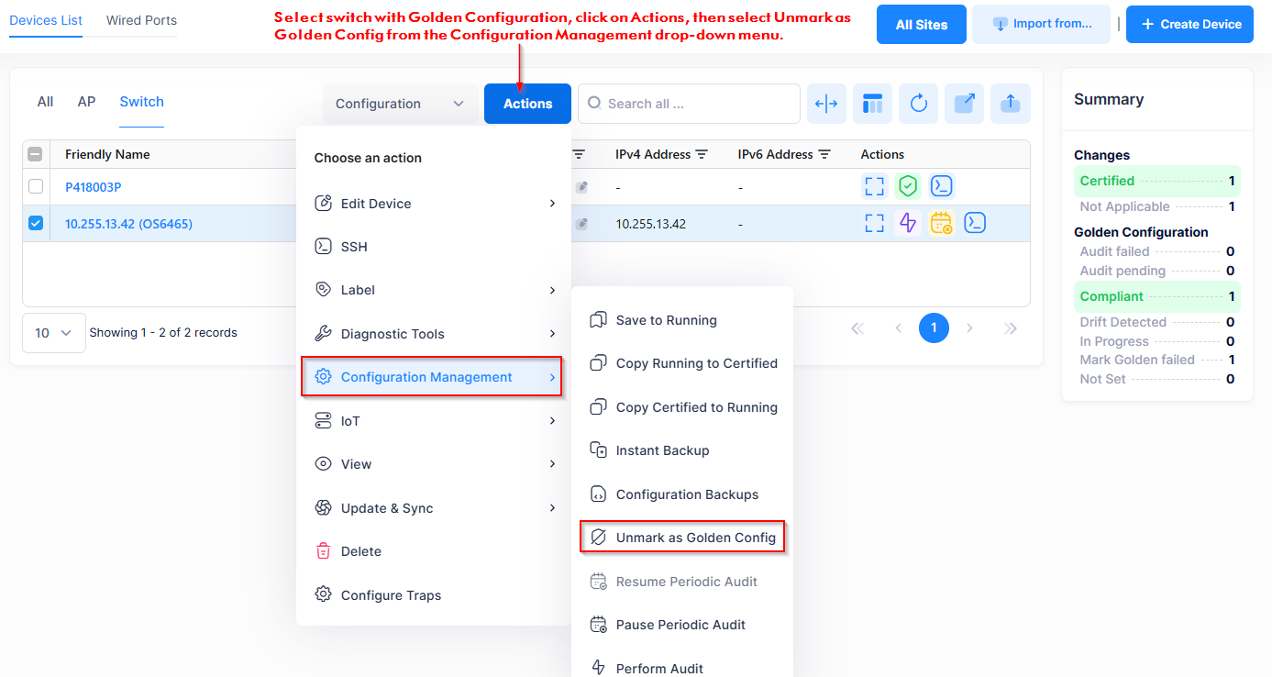Check the P418003P row checkbox

[36, 186]
